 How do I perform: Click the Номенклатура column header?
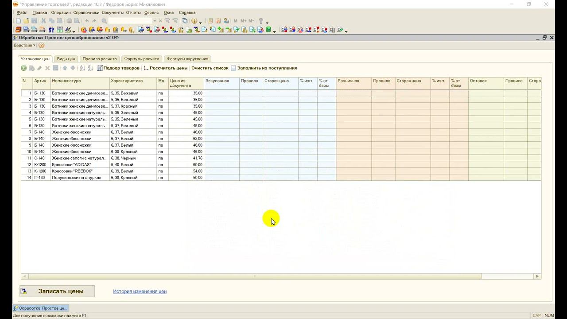(80, 83)
